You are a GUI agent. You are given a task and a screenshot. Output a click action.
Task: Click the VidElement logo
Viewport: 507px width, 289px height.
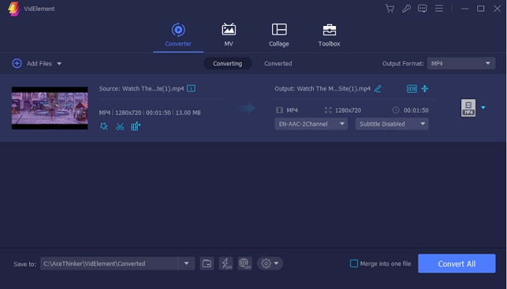pyautogui.click(x=14, y=9)
